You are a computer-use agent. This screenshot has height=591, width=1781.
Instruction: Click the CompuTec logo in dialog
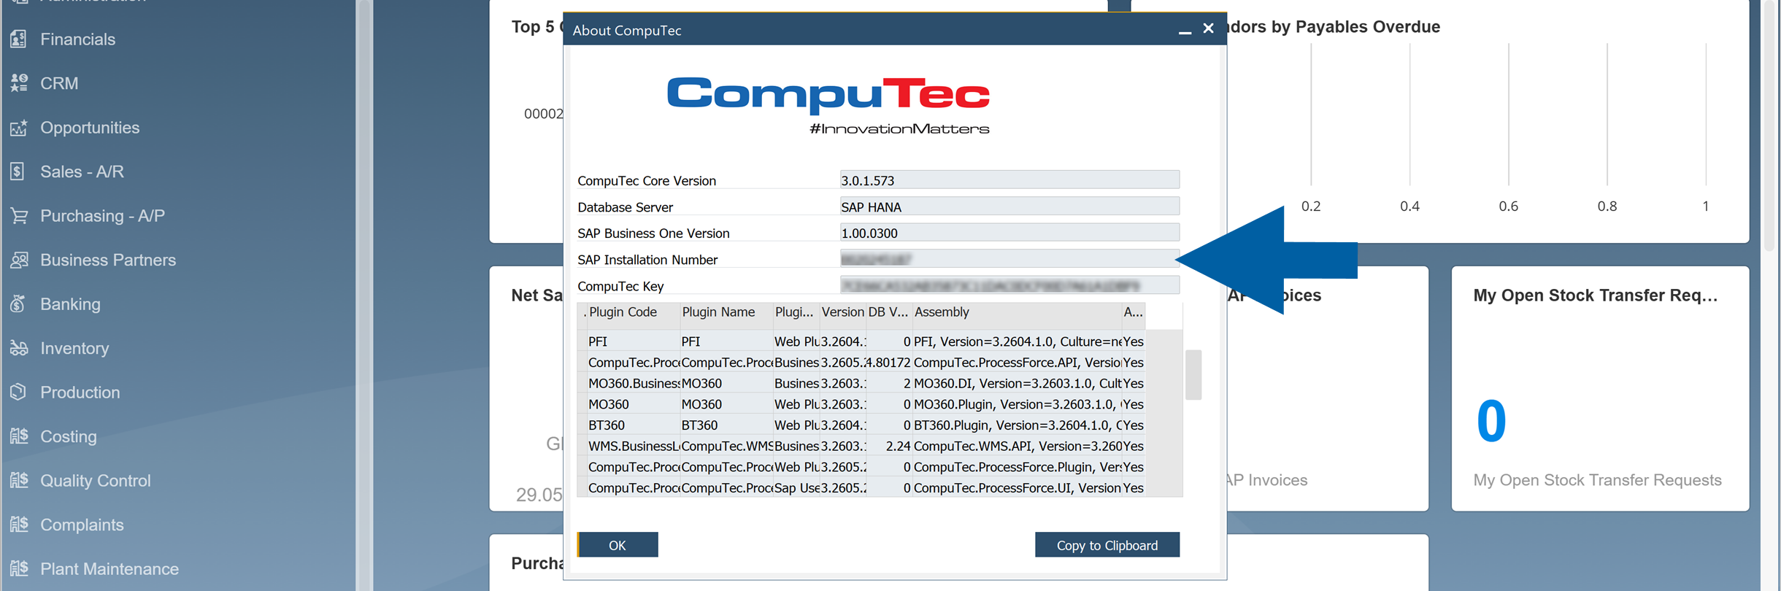tap(828, 106)
